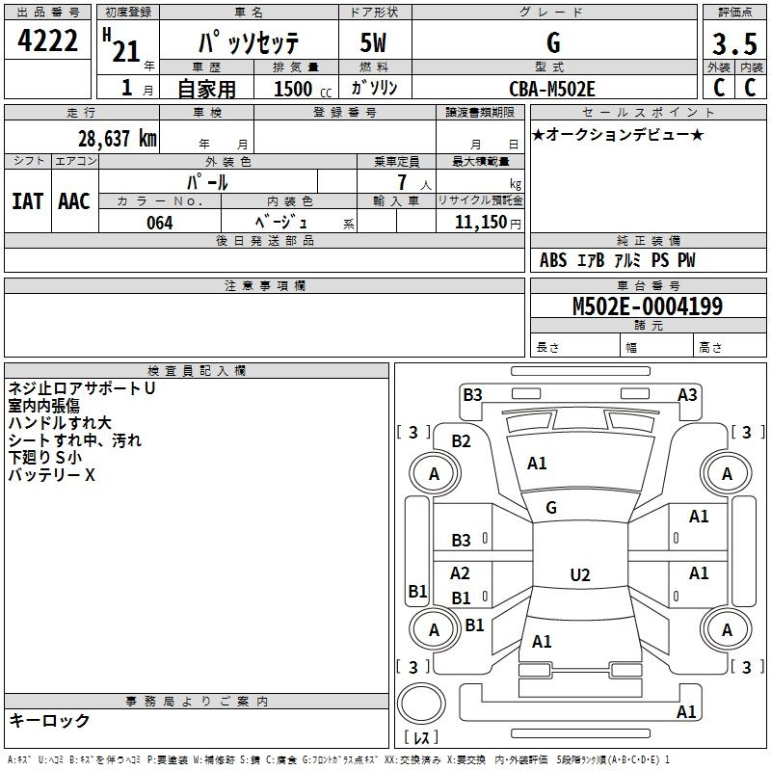Click the recycle deposit amount 11,150
This screenshot has height=771, width=771.
click(486, 222)
